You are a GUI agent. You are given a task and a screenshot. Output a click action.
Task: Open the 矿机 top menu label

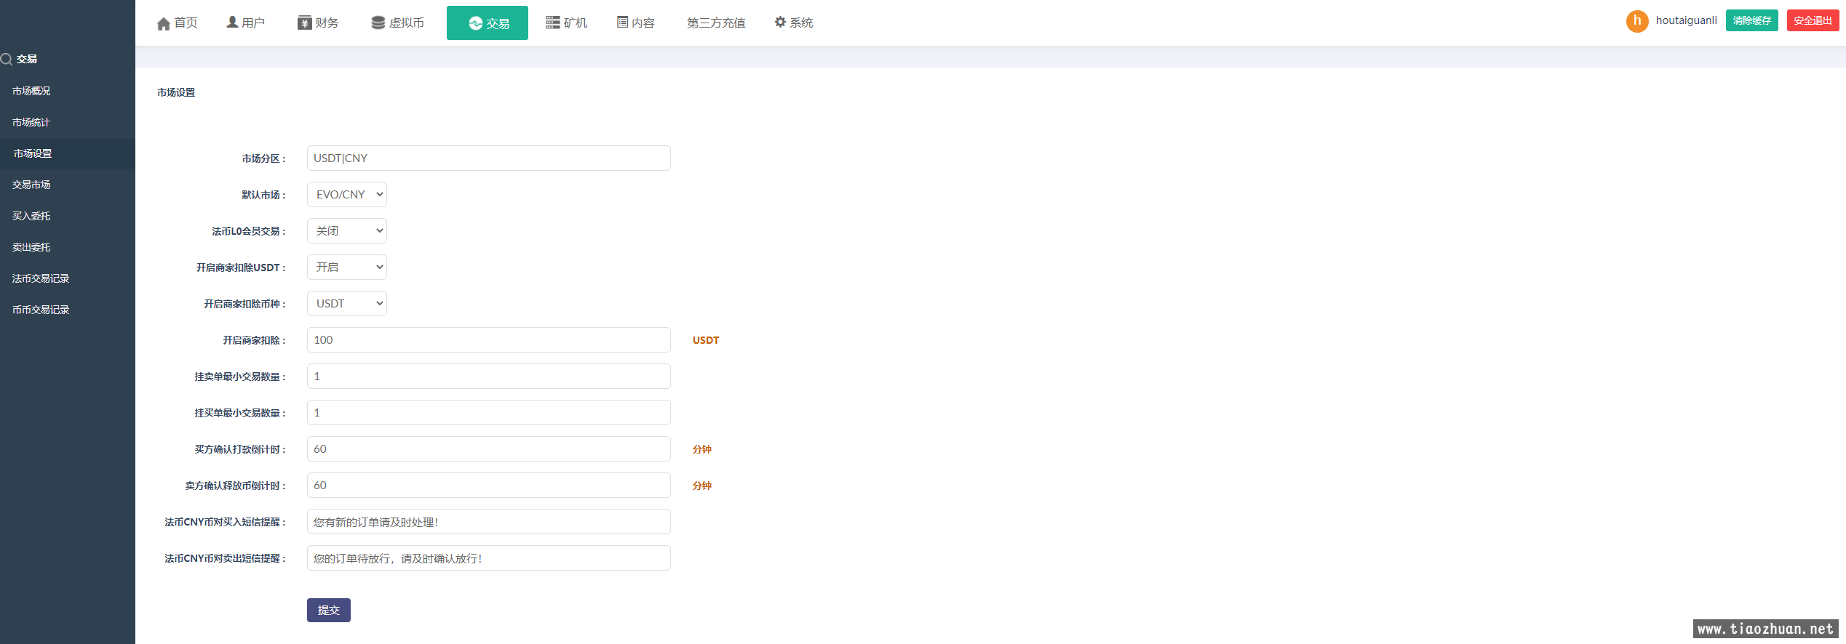coord(576,23)
